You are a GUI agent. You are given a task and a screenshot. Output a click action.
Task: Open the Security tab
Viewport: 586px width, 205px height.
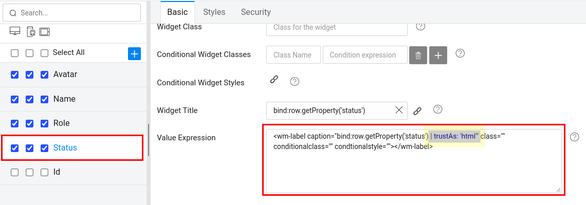[x=255, y=12]
